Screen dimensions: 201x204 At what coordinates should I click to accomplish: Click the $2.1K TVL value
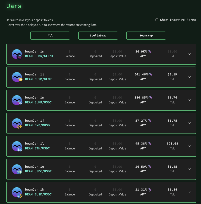coord(172,74)
